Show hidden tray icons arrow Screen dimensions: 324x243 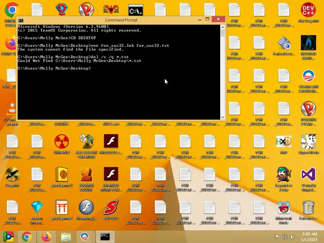(270, 237)
